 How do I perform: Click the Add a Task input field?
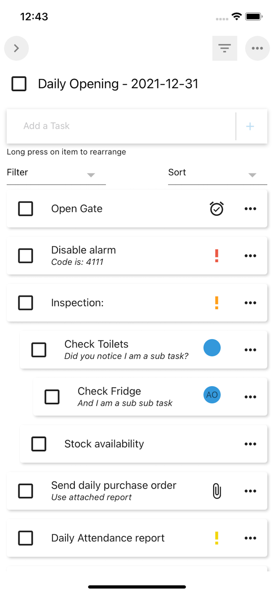[x=119, y=126]
